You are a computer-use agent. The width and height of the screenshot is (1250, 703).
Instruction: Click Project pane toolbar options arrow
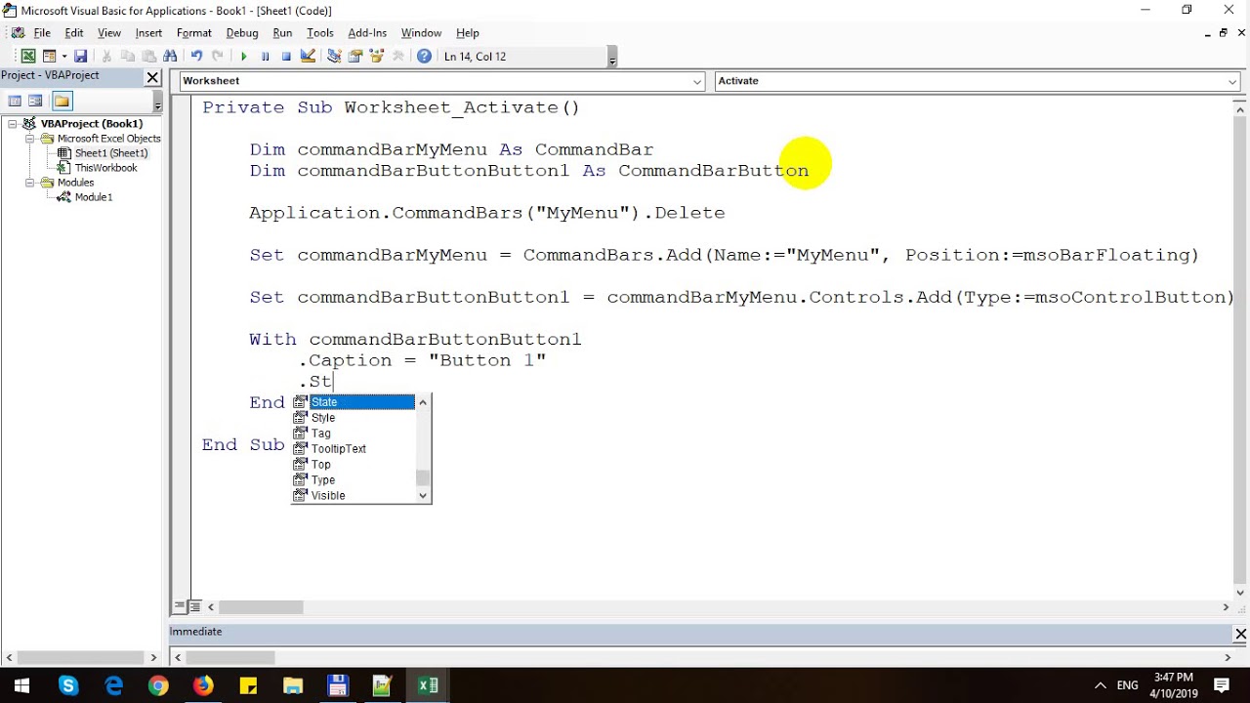(x=158, y=103)
